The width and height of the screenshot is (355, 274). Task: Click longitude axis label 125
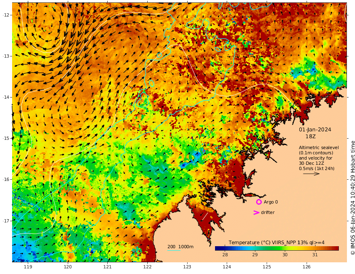coord(267,267)
